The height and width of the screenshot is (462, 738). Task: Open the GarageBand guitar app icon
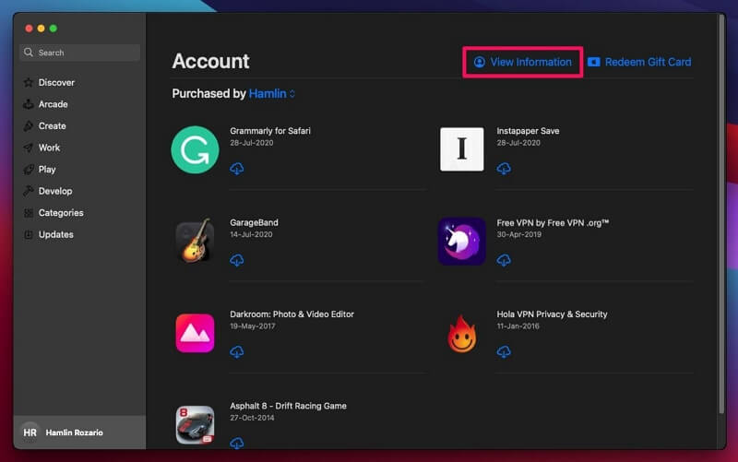click(195, 242)
